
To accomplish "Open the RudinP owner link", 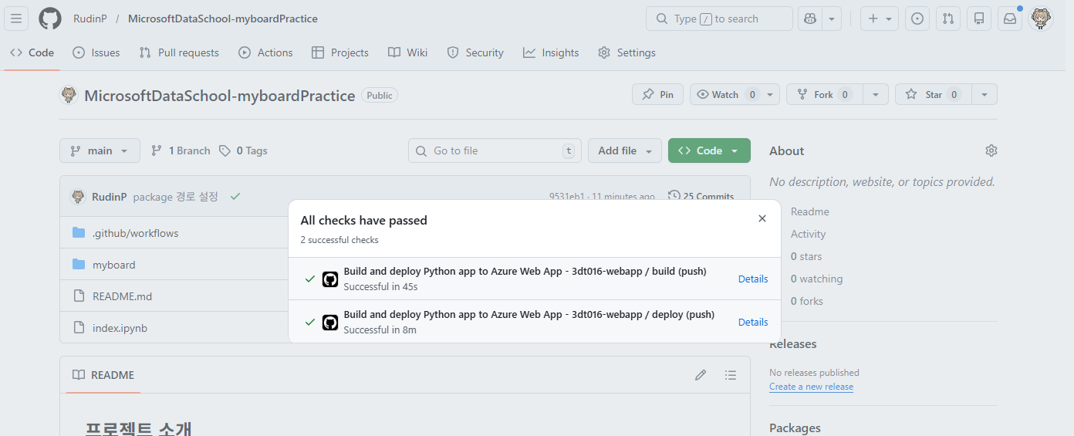I will pos(90,19).
